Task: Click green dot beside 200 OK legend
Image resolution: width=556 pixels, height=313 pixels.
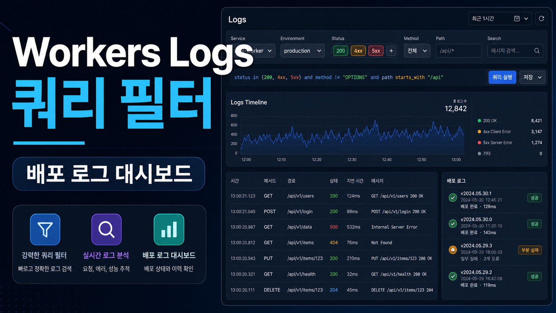Action: [x=479, y=121]
